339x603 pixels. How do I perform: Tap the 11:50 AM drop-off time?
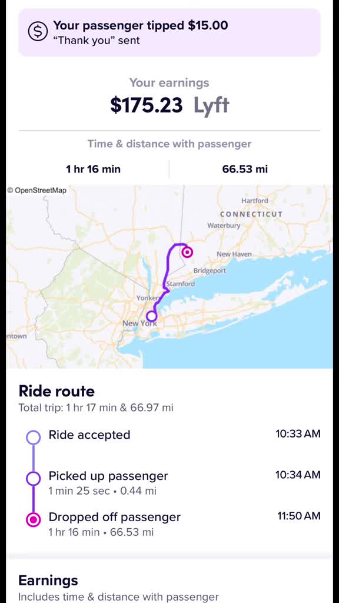pos(298,516)
